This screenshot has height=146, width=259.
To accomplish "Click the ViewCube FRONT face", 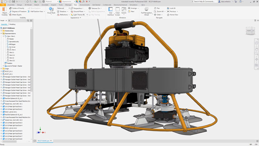I will (249, 31).
